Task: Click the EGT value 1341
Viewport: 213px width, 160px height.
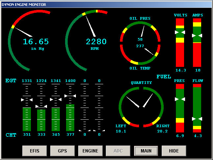Action: [56, 81]
